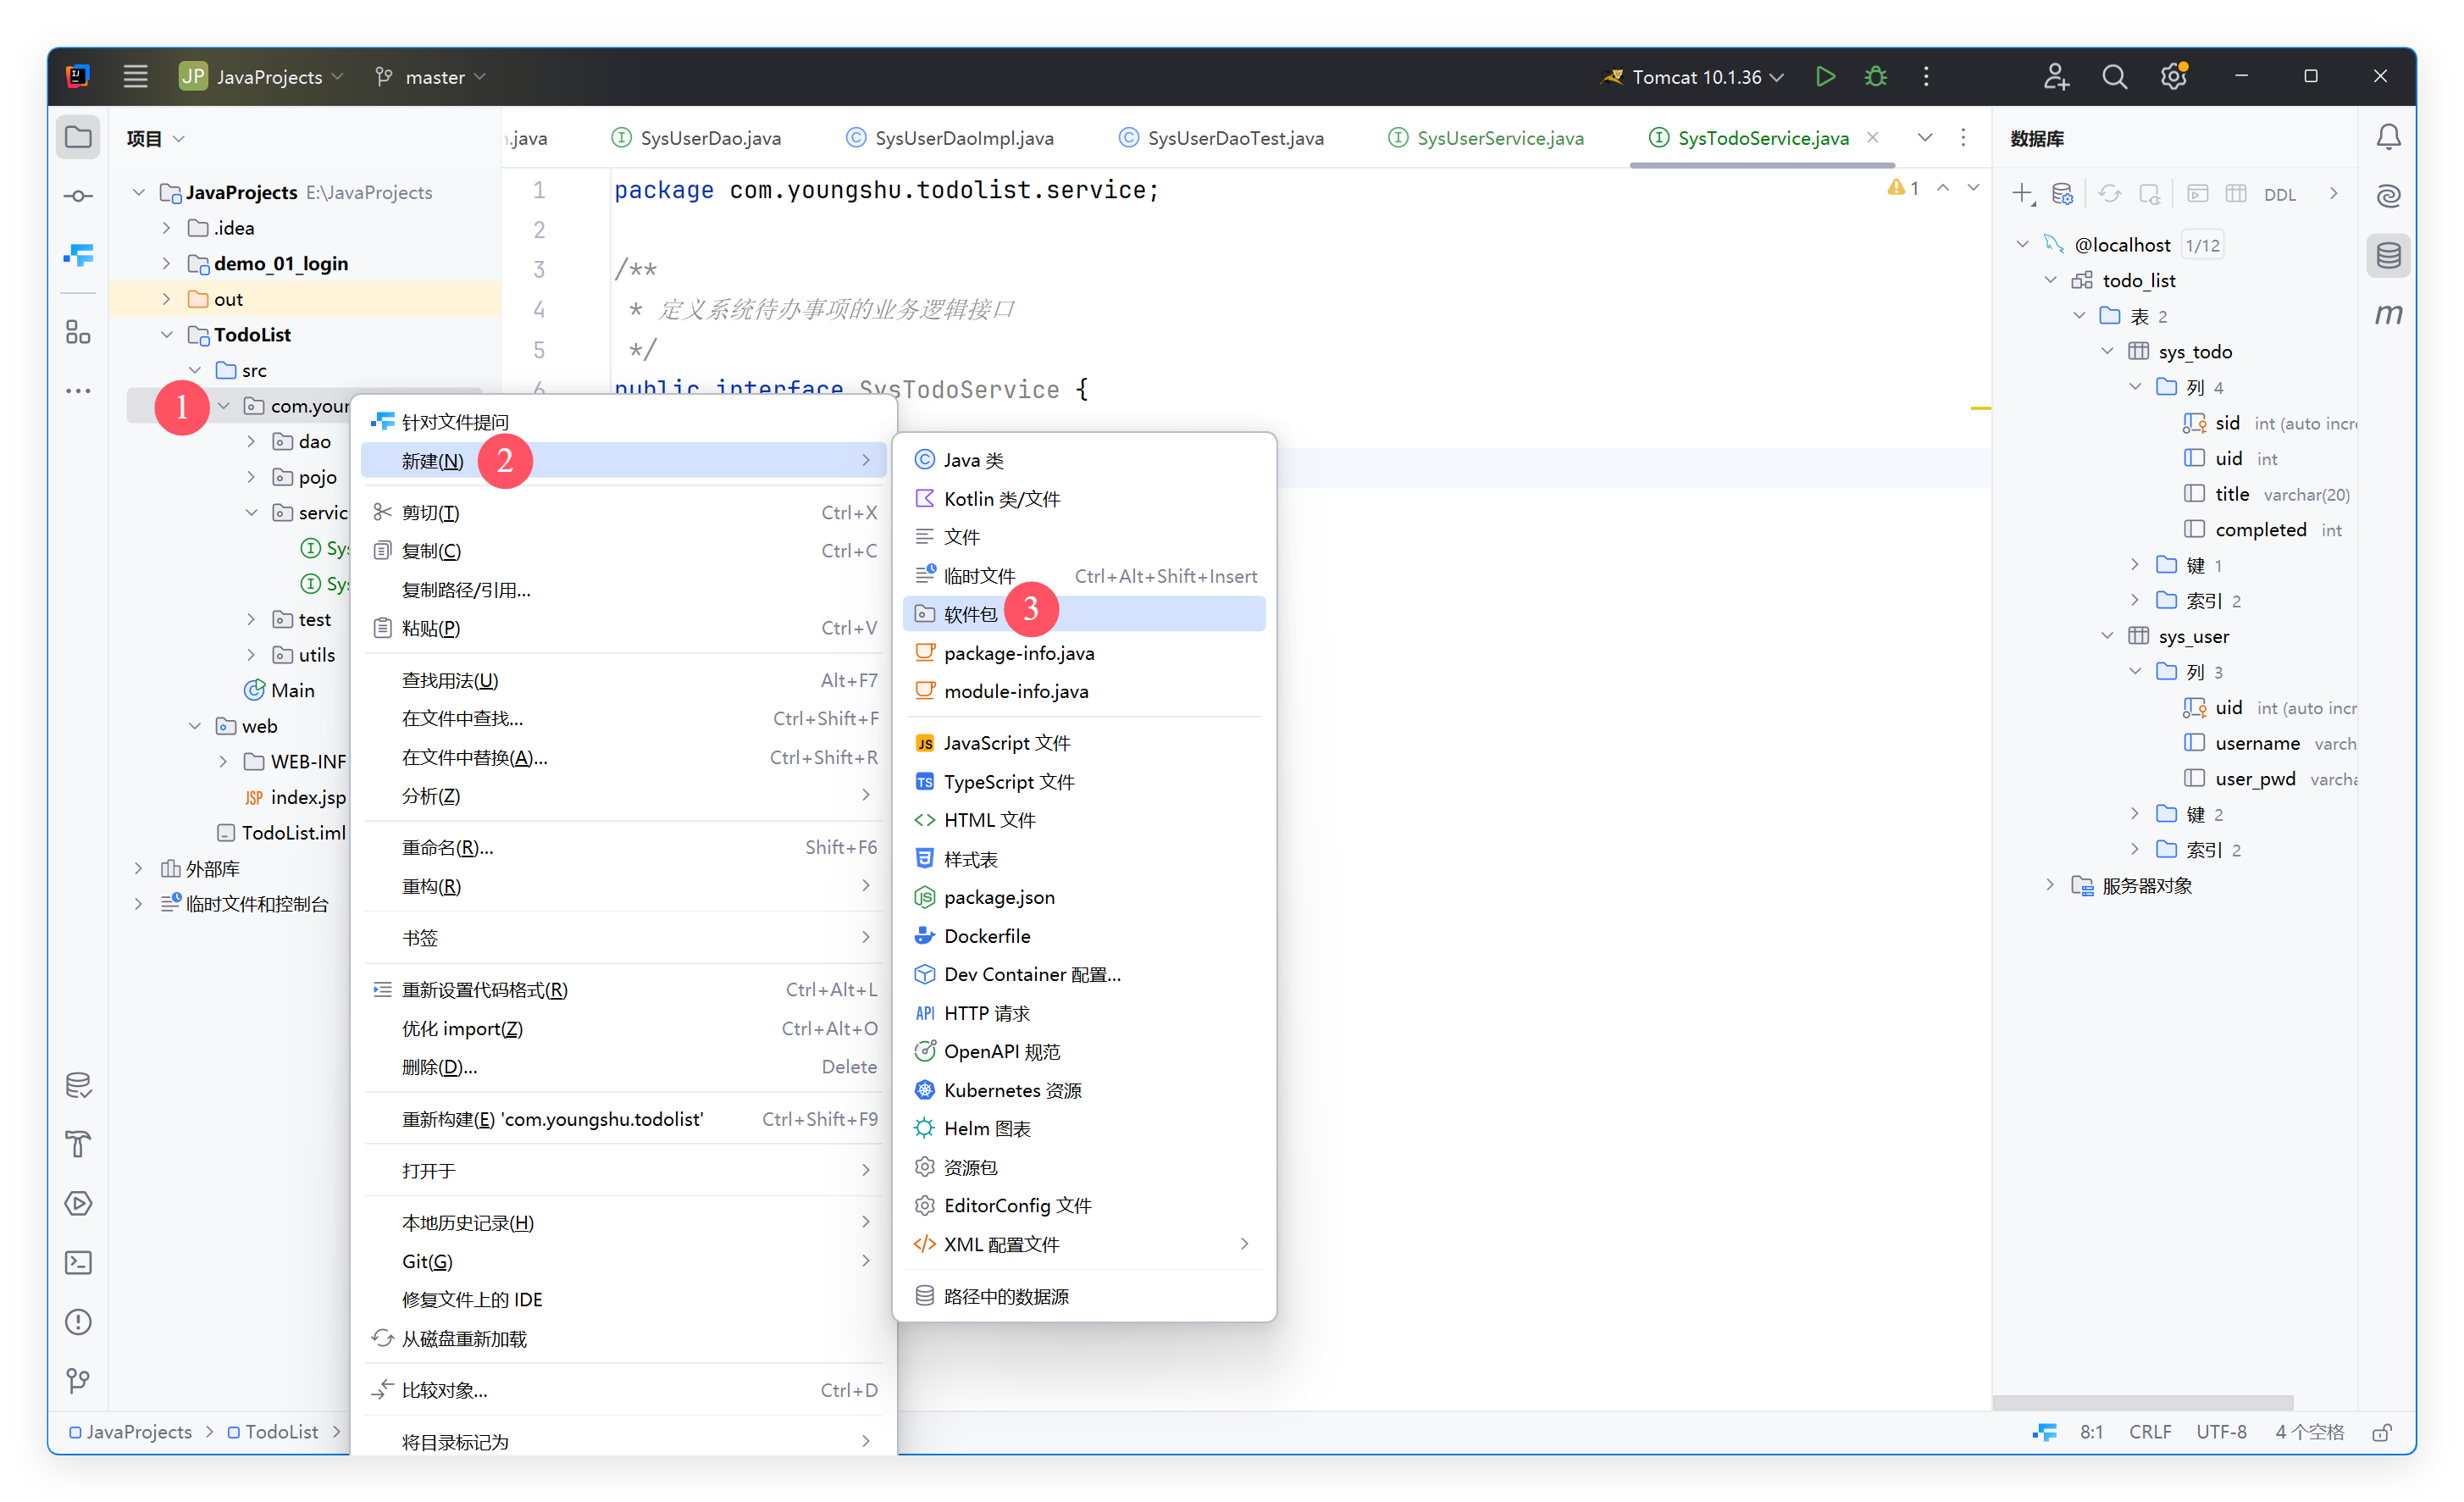This screenshot has height=1502, width=2464.
Task: Select 软件包 in the New submenu
Action: [x=1083, y=614]
